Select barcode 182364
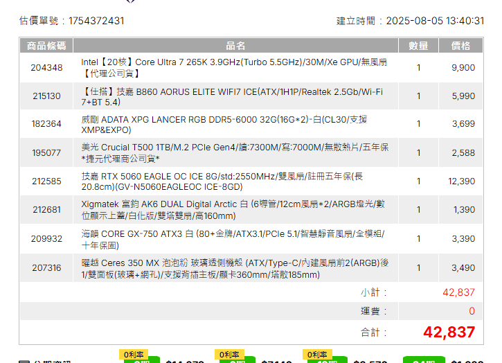 [47, 124]
